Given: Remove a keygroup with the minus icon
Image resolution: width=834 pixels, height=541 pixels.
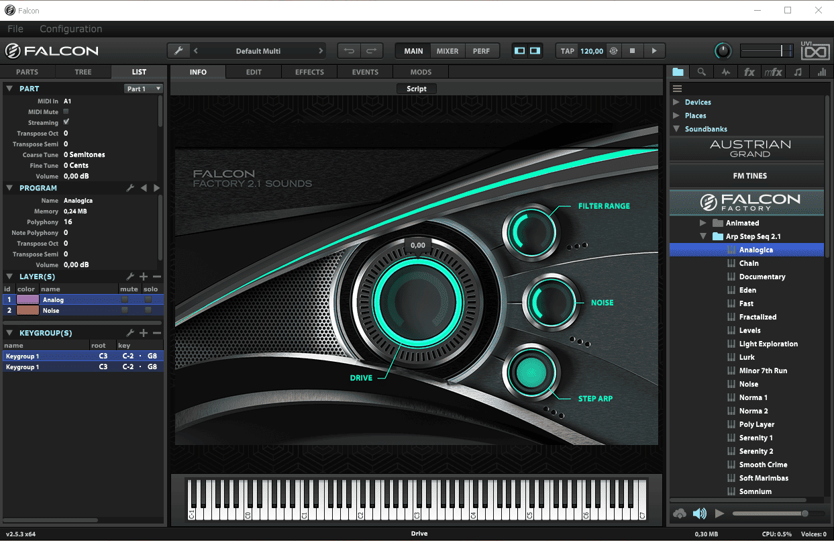Looking at the screenshot, I should (157, 333).
